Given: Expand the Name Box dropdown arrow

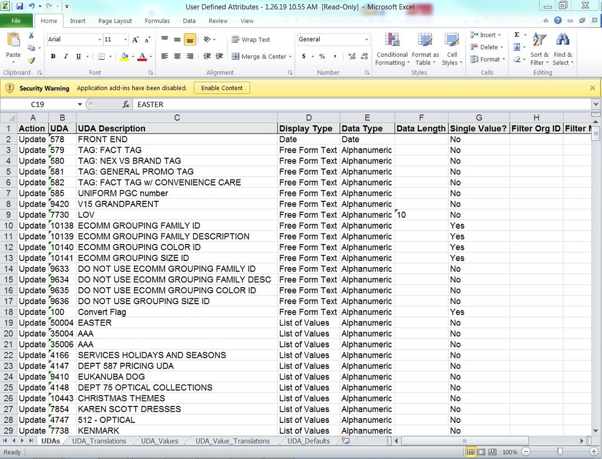Looking at the screenshot, I should point(80,104).
